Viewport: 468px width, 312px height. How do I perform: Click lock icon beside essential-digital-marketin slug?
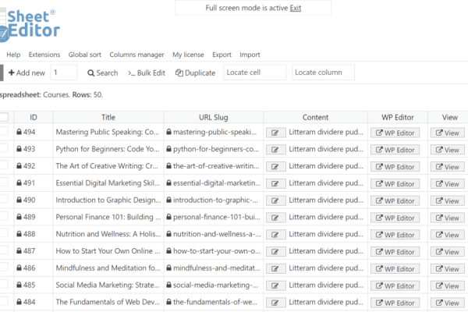[169, 183]
